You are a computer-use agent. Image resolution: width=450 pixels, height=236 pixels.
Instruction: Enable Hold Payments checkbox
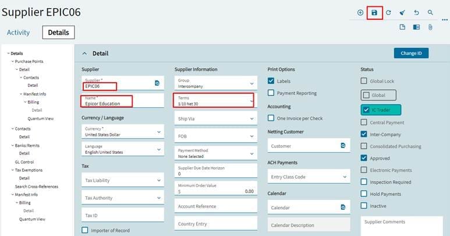pyautogui.click(x=364, y=194)
